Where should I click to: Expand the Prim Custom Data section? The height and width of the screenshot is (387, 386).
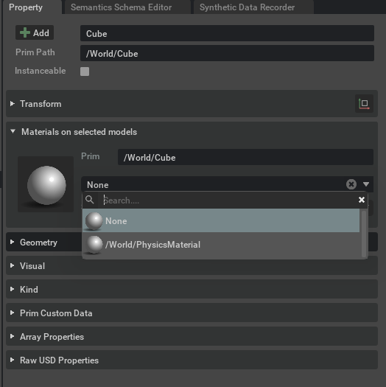[x=12, y=313]
